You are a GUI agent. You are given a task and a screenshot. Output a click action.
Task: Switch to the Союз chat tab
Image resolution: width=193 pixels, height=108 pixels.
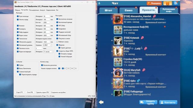click(x=128, y=10)
